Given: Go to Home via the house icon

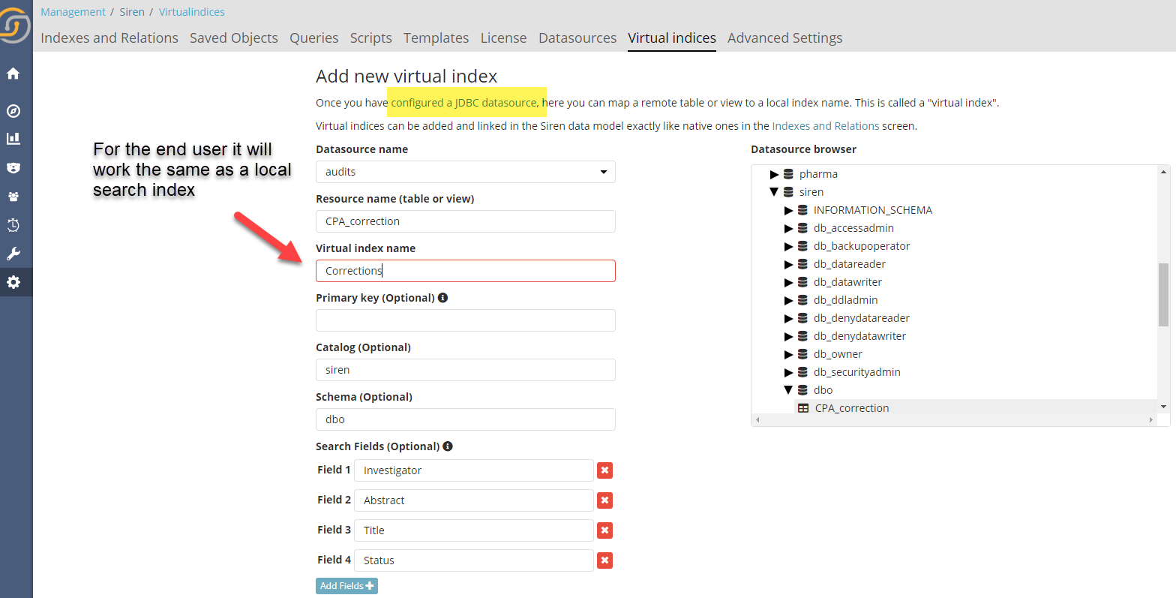Looking at the screenshot, I should pyautogui.click(x=13, y=74).
